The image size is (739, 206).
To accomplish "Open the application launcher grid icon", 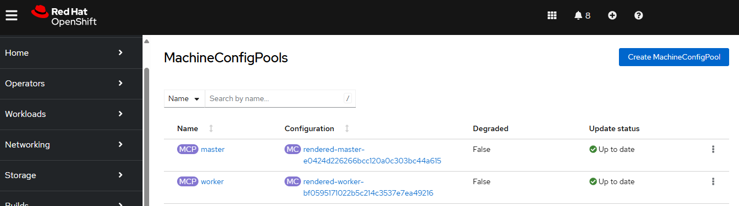I will pyautogui.click(x=552, y=15).
